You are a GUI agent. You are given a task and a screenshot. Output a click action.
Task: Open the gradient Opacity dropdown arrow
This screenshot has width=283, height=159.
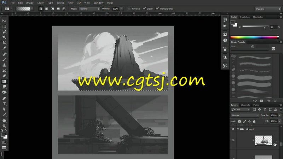pos(121,8)
